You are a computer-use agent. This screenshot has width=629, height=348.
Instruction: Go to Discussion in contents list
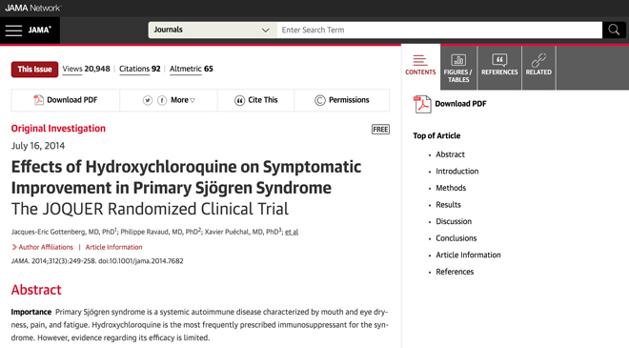(454, 221)
